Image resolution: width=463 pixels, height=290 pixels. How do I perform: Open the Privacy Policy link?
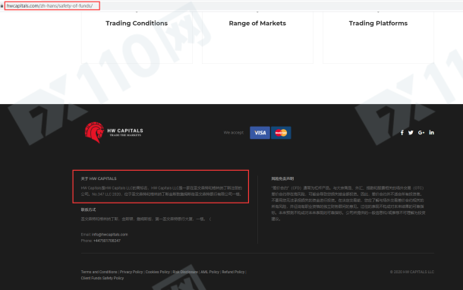coord(131,272)
